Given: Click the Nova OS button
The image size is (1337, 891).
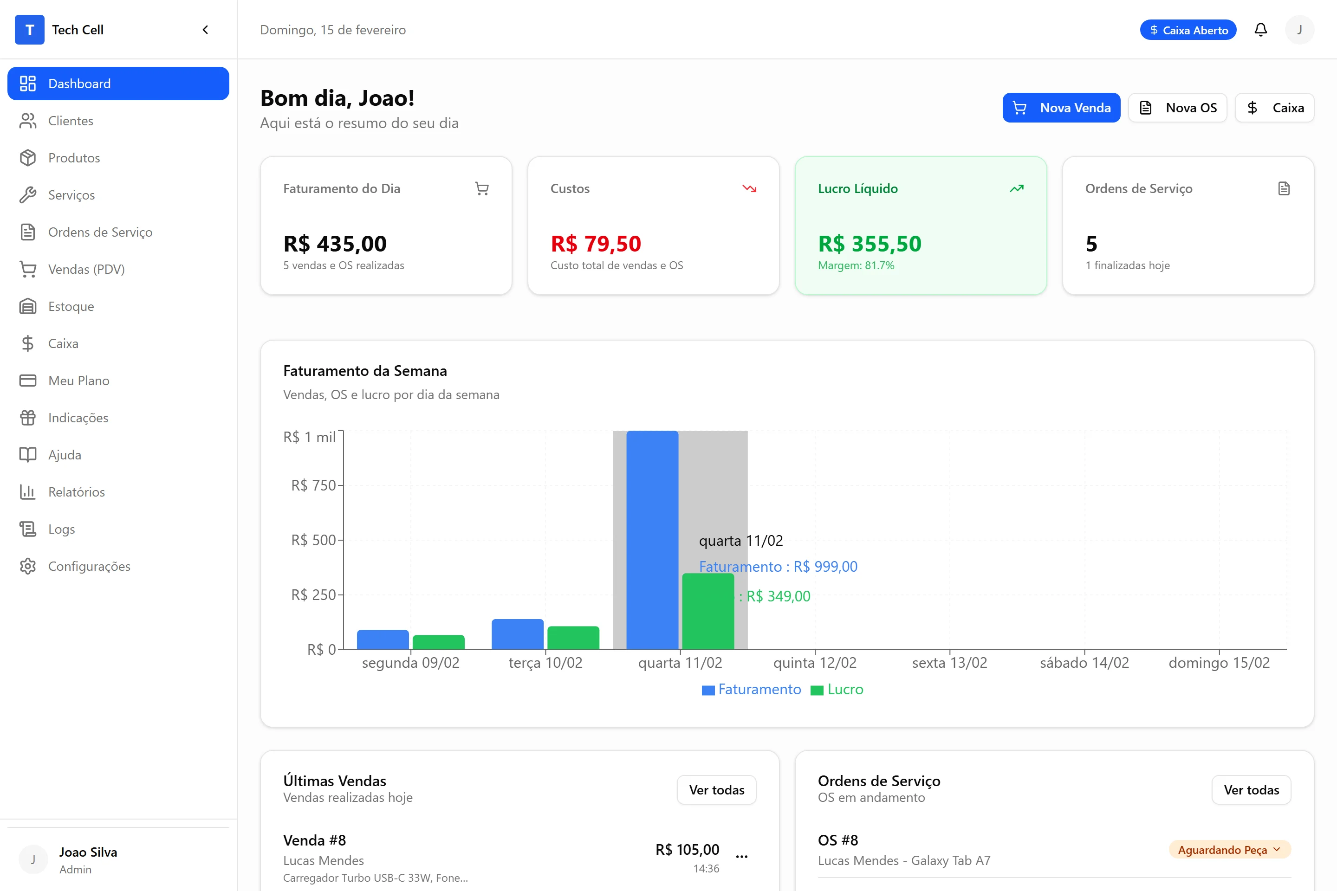Looking at the screenshot, I should point(1177,108).
